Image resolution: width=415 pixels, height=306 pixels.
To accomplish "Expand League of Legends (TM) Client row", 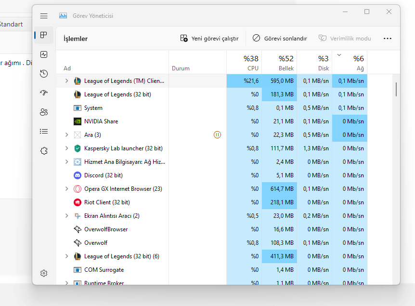I will (67, 81).
